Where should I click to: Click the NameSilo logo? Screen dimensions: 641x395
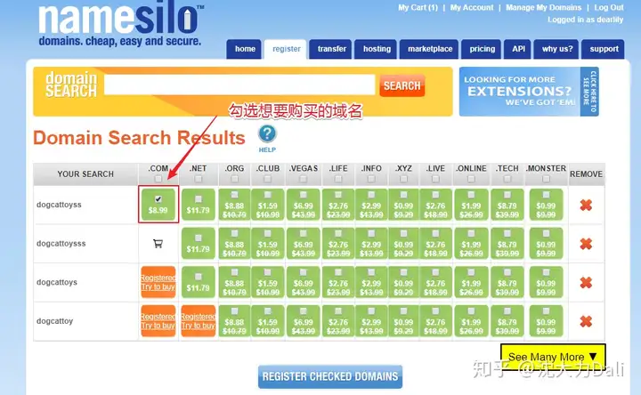pyautogui.click(x=121, y=25)
